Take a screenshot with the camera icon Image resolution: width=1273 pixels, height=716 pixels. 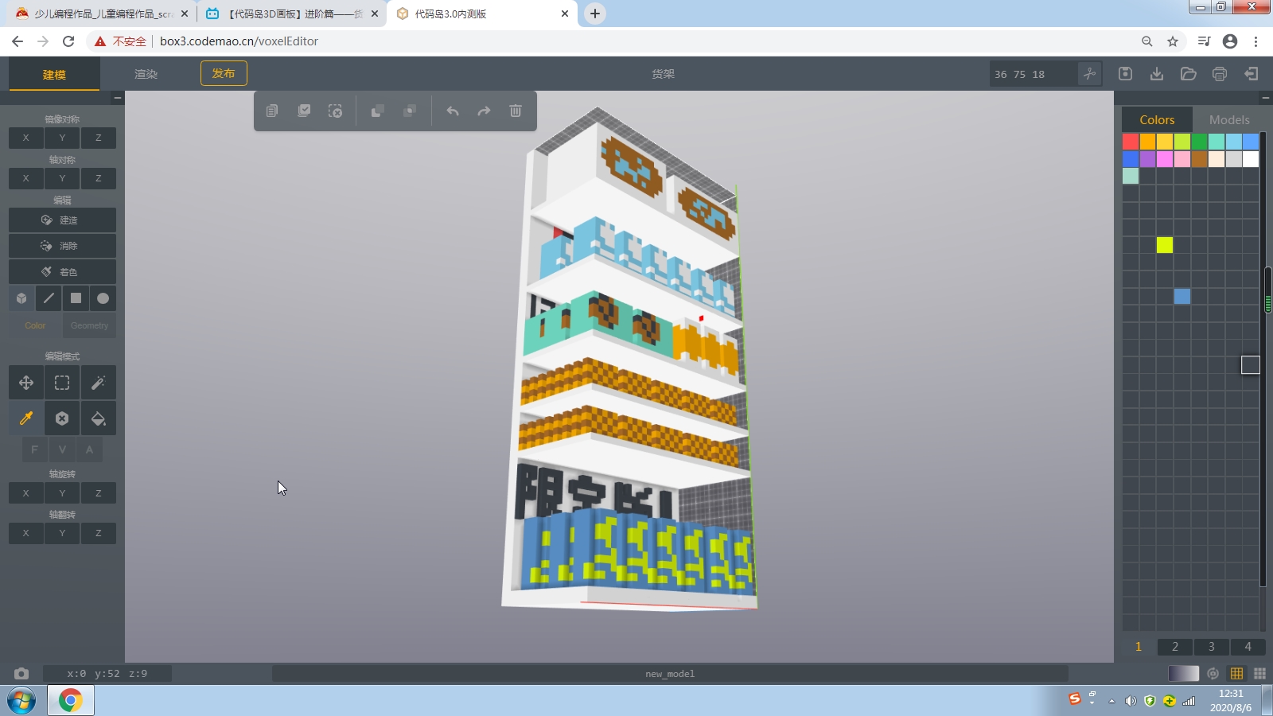click(x=21, y=674)
